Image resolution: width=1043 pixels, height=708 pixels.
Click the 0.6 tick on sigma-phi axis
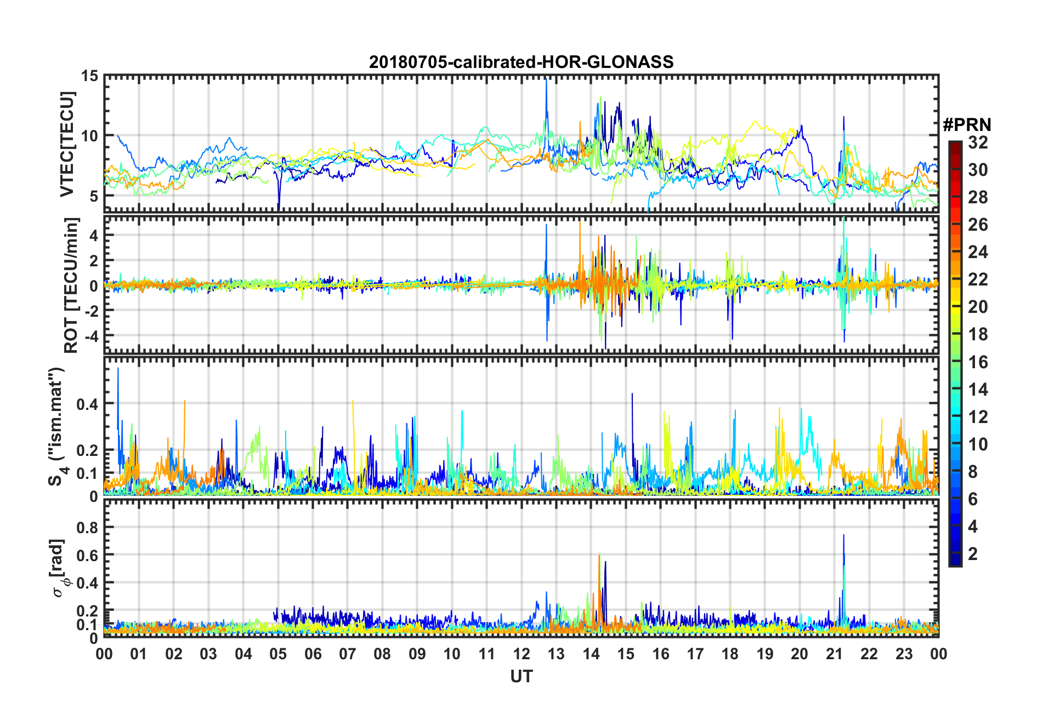pos(87,555)
